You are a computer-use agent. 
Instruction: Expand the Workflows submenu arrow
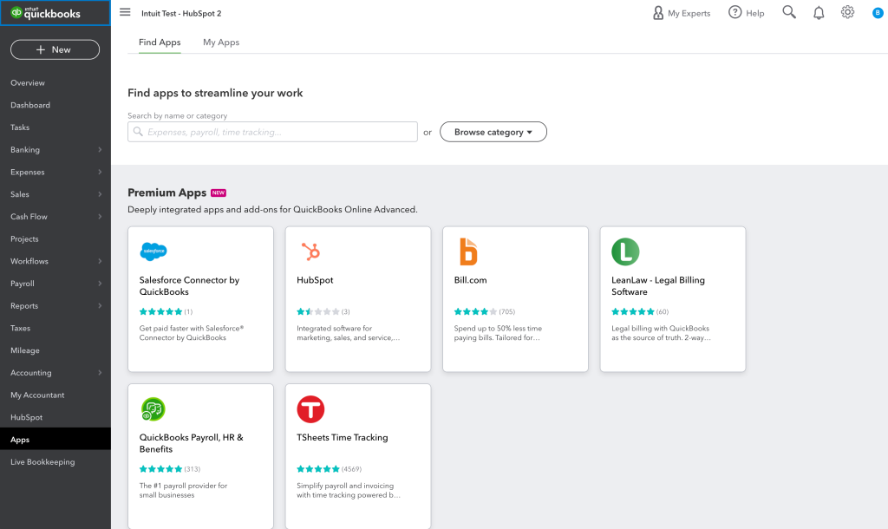(x=100, y=261)
